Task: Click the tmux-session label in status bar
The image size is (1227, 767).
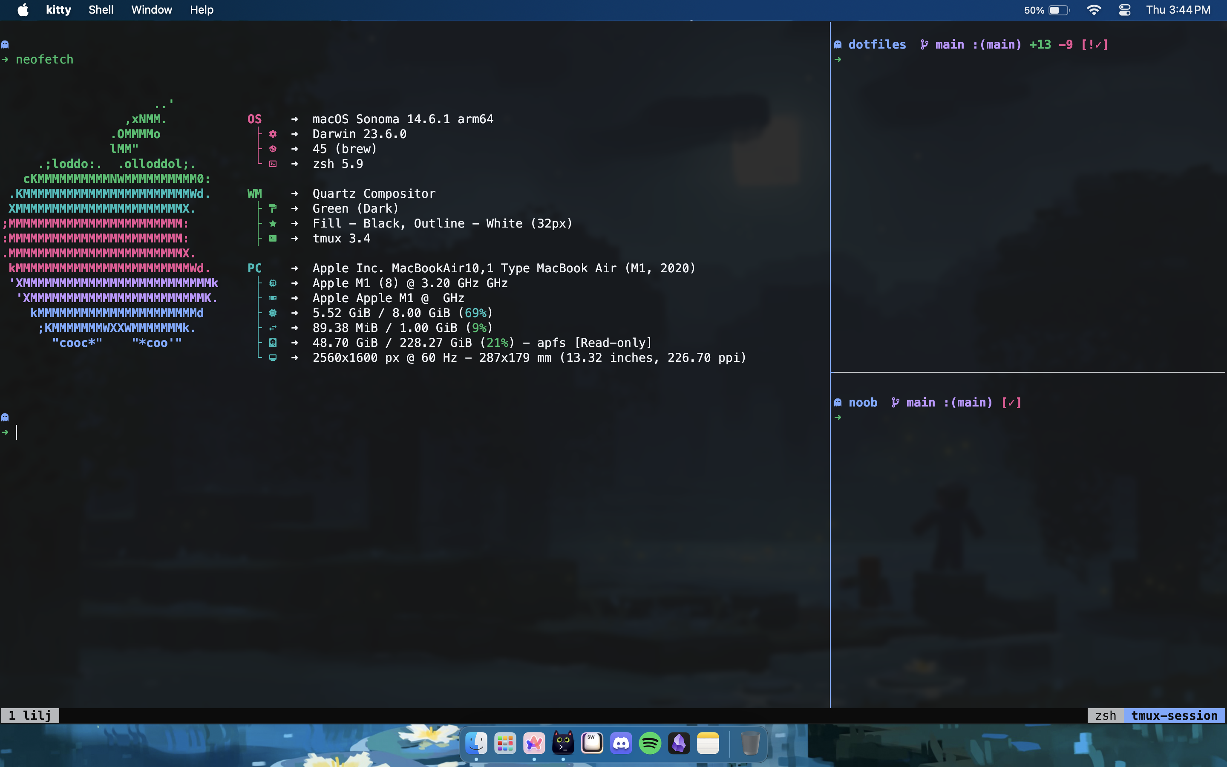Action: (x=1174, y=715)
